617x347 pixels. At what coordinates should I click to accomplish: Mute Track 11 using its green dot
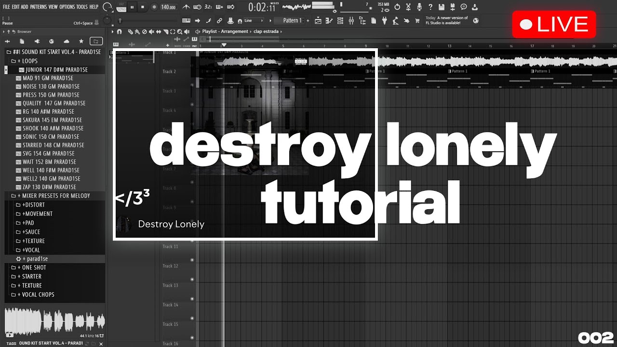click(192, 260)
